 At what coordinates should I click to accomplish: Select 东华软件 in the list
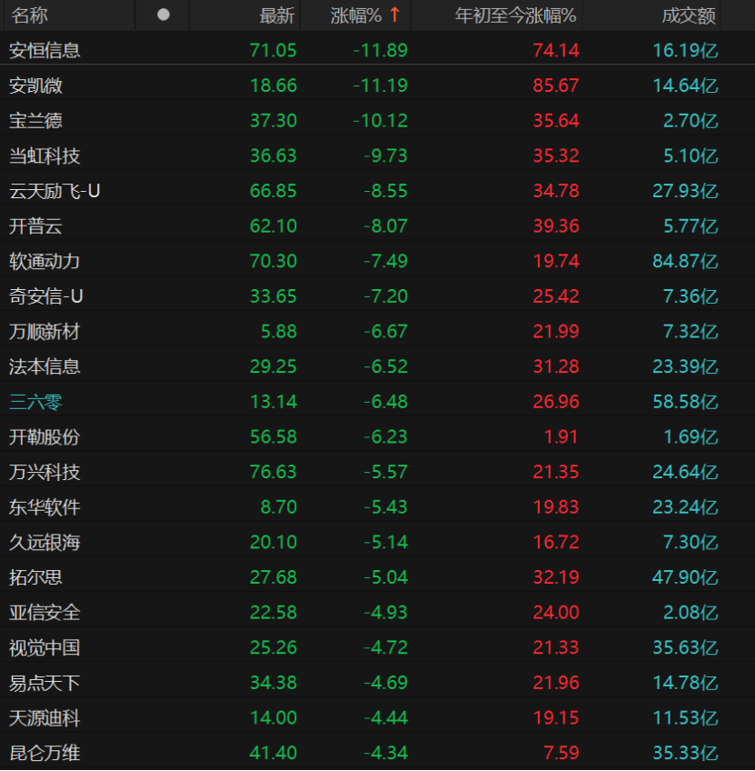pyautogui.click(x=45, y=507)
